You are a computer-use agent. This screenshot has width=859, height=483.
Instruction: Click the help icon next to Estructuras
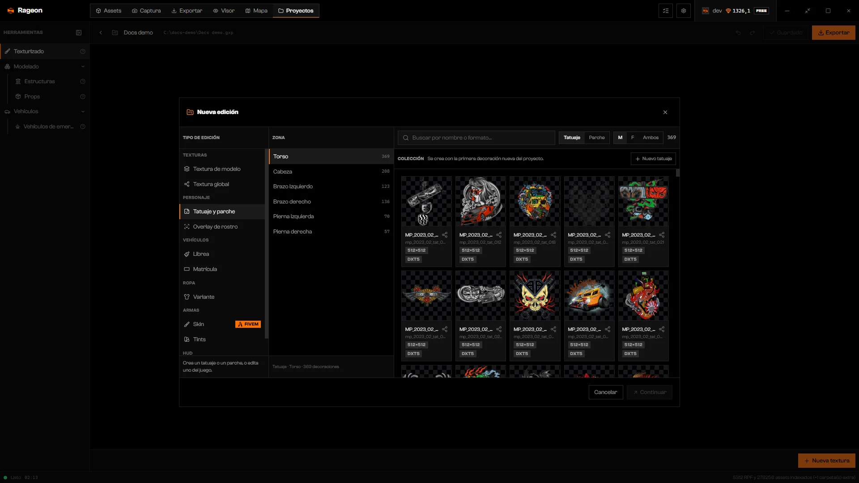pos(83,81)
